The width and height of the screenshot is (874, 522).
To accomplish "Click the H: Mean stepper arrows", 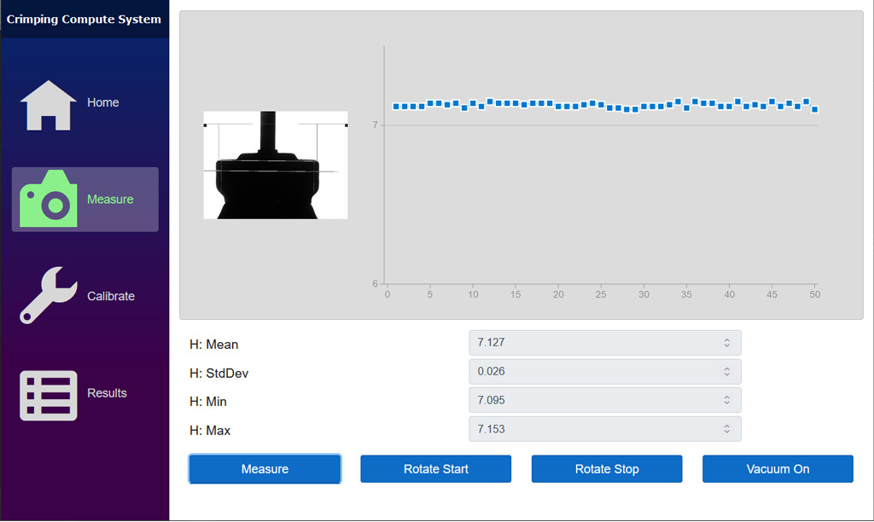I will (x=726, y=343).
